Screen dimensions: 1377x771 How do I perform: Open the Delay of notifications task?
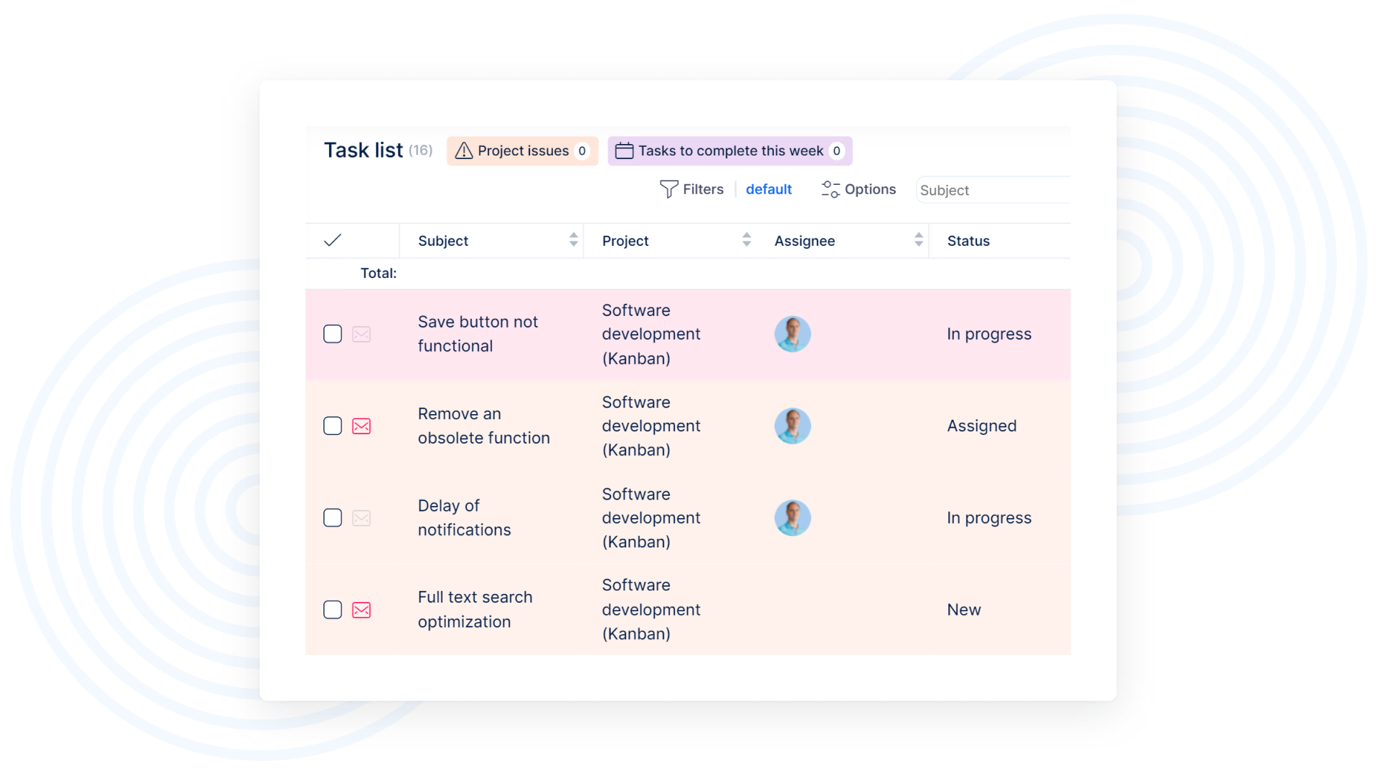click(464, 517)
